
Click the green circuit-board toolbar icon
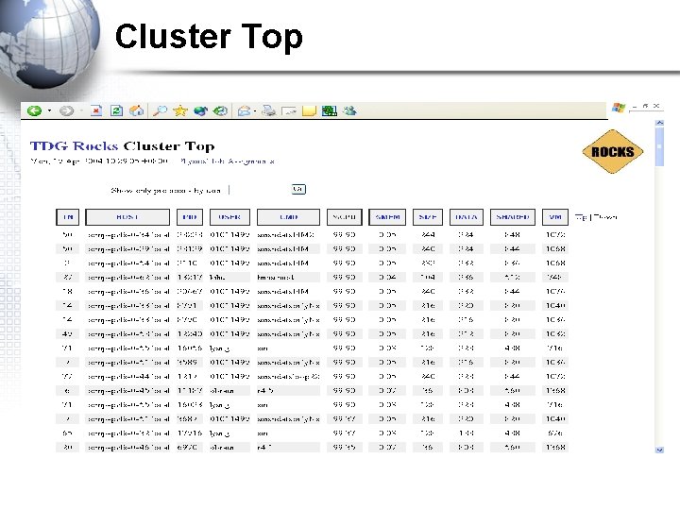330,111
